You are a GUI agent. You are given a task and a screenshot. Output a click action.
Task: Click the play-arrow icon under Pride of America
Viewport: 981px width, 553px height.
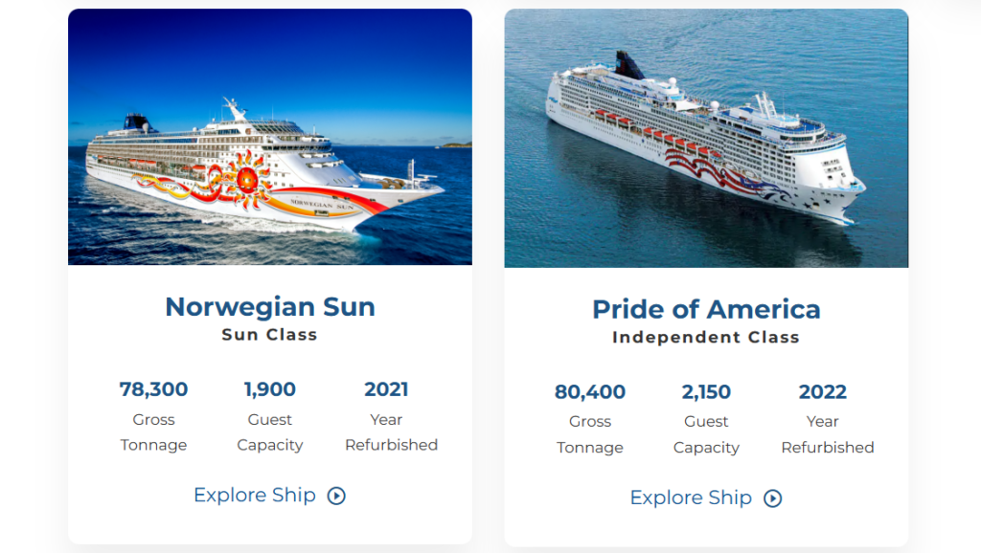tap(772, 498)
